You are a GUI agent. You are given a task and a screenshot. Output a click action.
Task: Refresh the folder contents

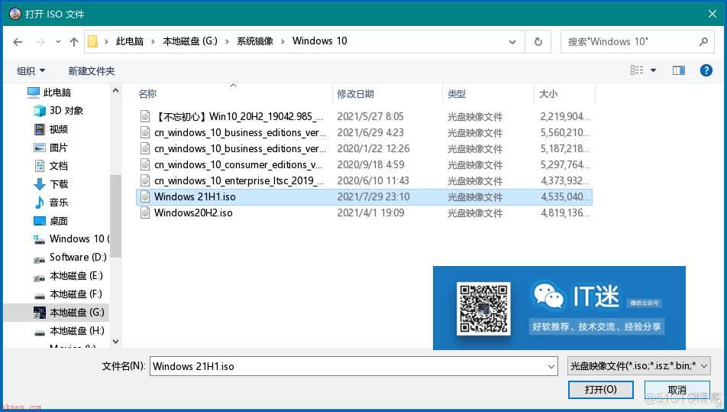(x=538, y=42)
